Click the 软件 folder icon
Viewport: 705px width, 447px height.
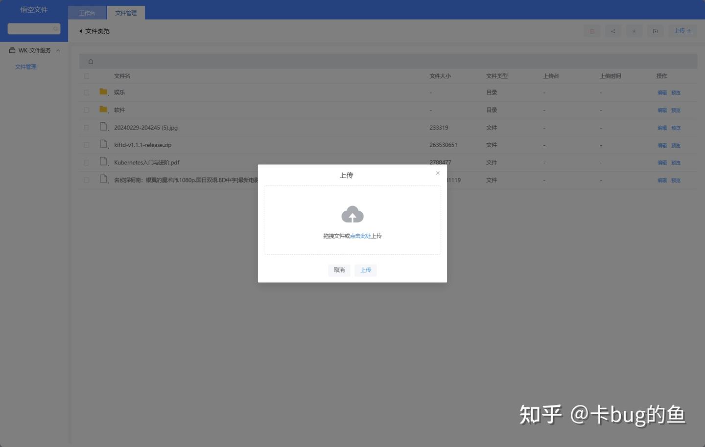pyautogui.click(x=103, y=109)
